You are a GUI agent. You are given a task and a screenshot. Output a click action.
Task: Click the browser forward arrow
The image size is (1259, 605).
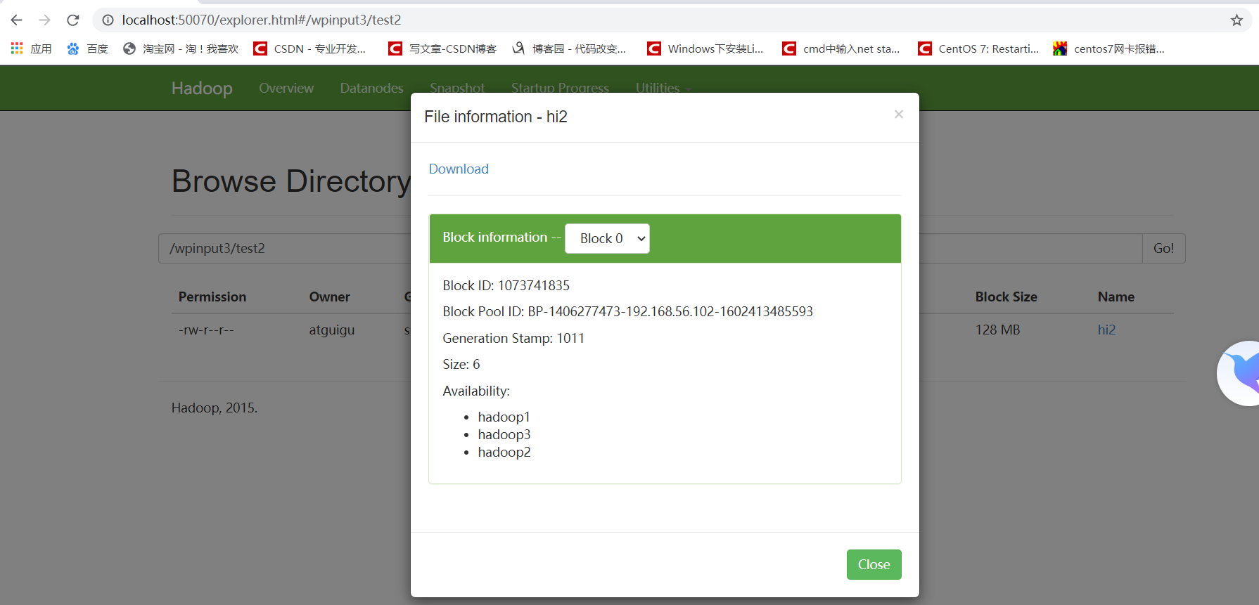click(x=44, y=20)
